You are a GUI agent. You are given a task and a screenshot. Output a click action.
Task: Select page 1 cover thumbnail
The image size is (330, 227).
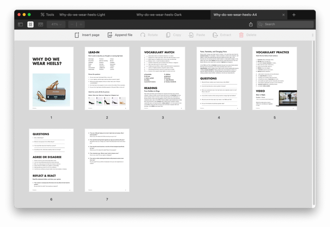point(51,78)
